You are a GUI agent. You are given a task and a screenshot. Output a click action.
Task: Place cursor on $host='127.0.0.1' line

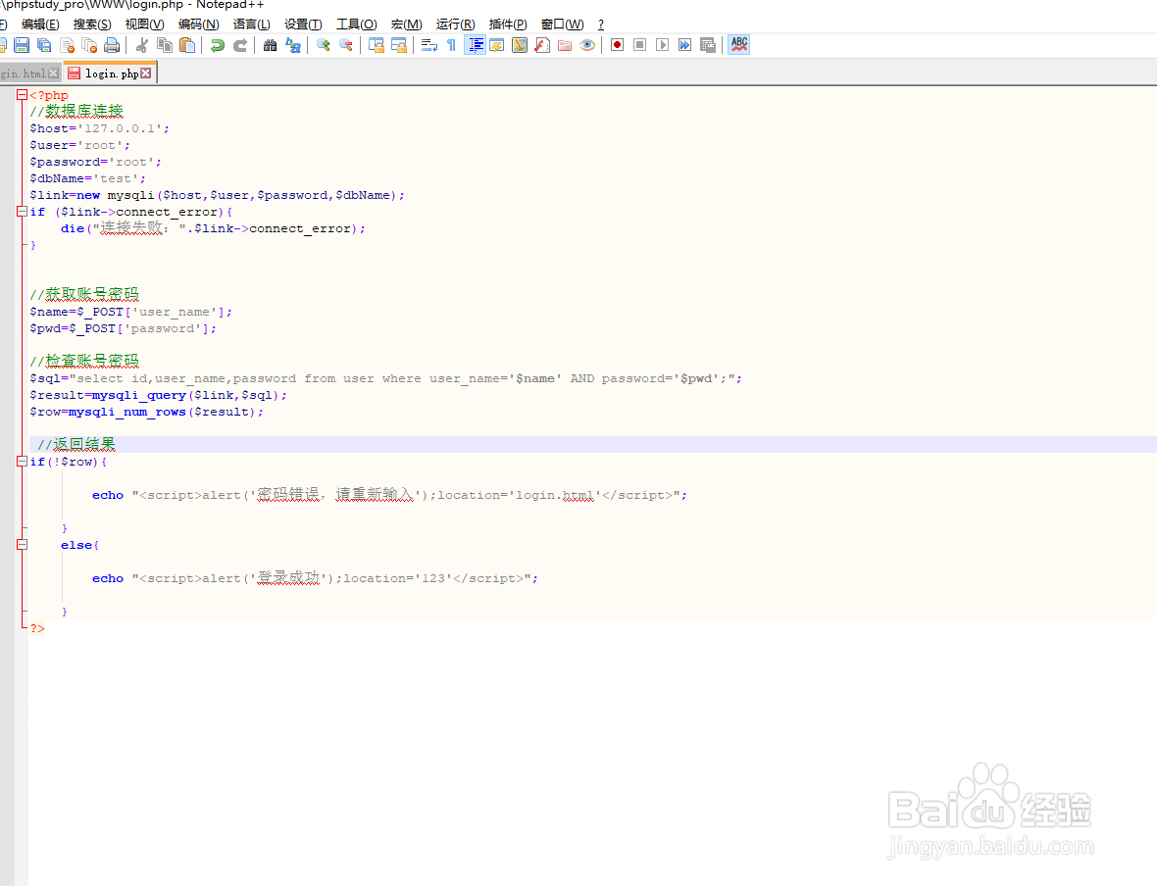click(100, 128)
